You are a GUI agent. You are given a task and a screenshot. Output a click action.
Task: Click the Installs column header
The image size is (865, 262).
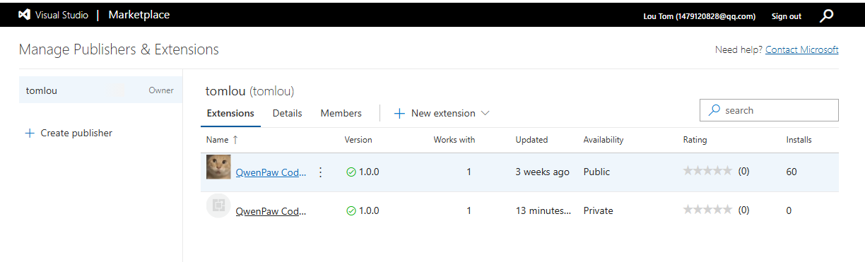[799, 140]
